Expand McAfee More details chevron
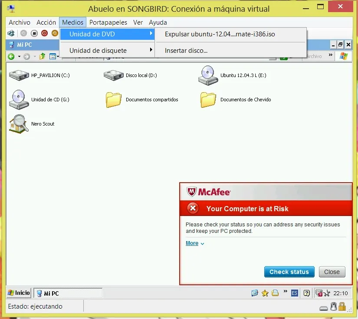The image size is (358, 319). (195, 243)
